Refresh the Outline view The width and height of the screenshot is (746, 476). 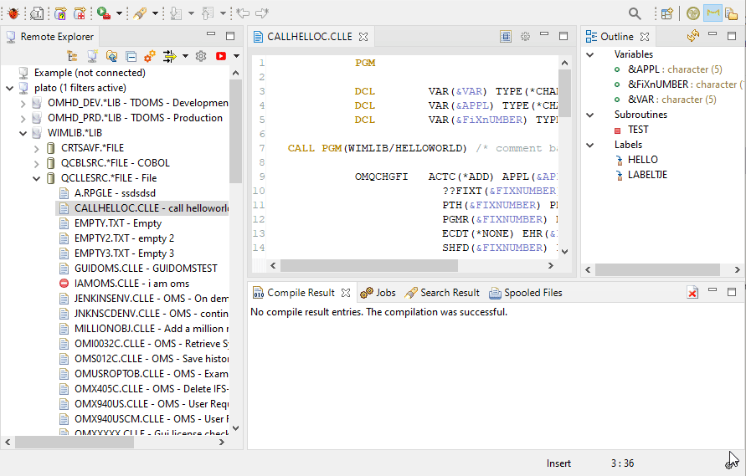coord(692,36)
